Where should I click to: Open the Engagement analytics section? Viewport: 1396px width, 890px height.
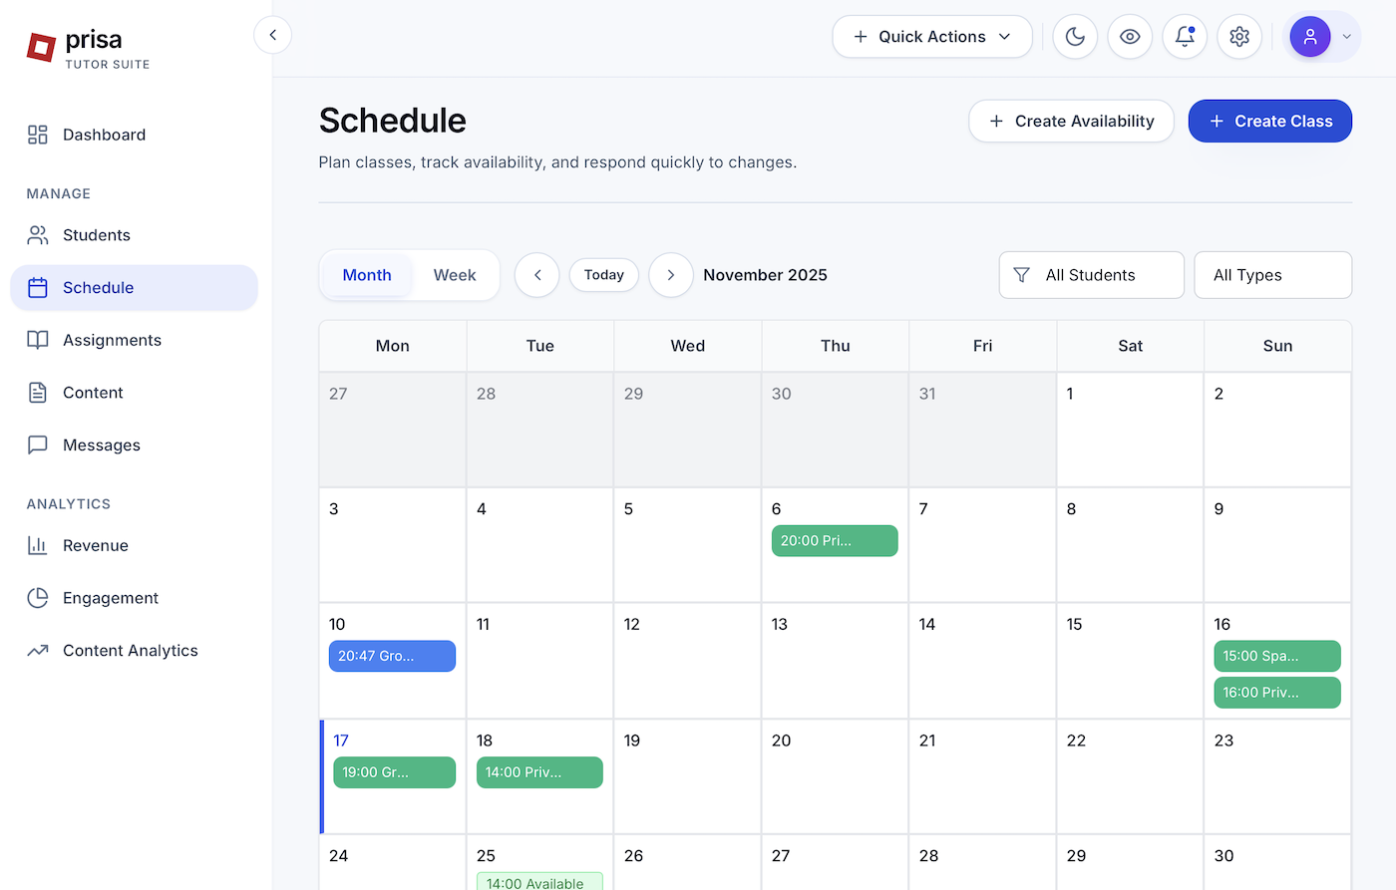click(x=110, y=597)
